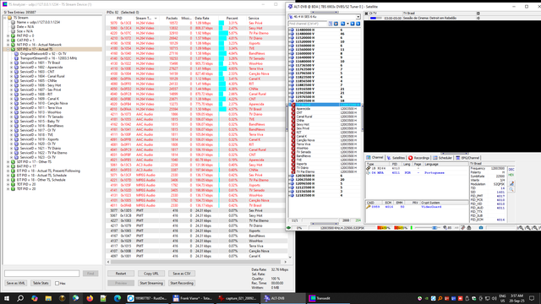Open Firefox from taskbar
The height and width of the screenshot is (304, 541).
[90, 298]
